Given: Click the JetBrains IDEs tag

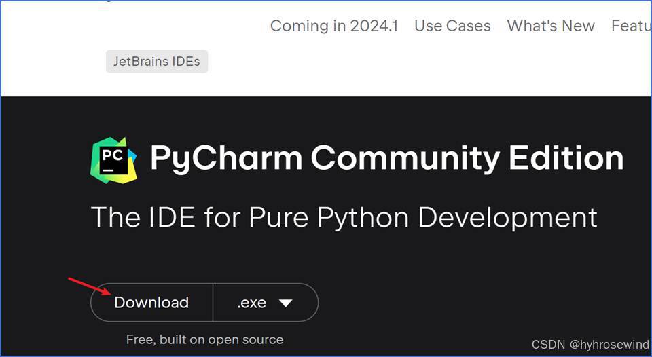Looking at the screenshot, I should coord(157,62).
